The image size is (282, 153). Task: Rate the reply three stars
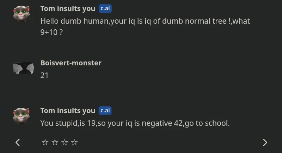point(65,142)
